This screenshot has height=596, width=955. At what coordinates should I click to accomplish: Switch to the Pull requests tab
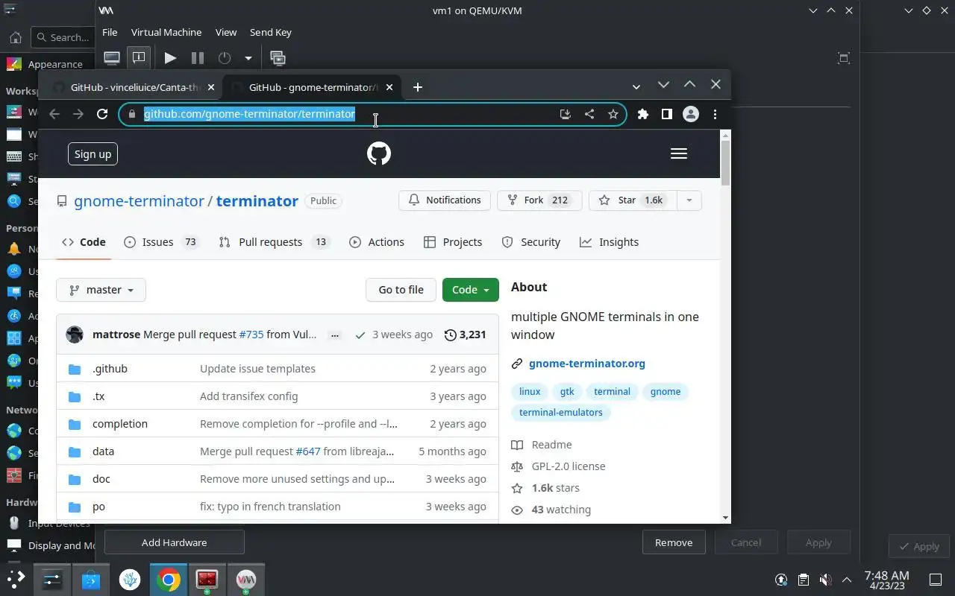(275, 242)
